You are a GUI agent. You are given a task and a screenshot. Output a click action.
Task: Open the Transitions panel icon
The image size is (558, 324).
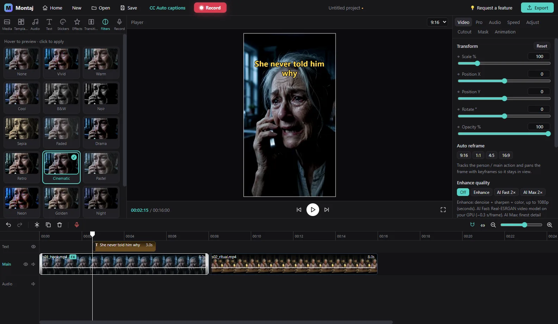pos(91,24)
